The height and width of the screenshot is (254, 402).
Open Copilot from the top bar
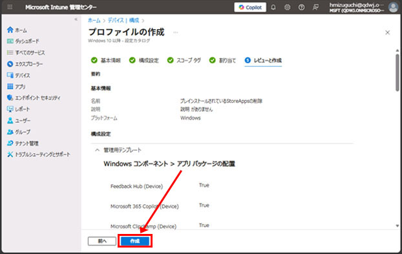(250, 8)
